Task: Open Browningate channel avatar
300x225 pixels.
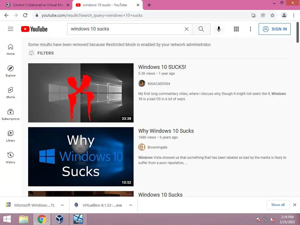Action: point(142,147)
